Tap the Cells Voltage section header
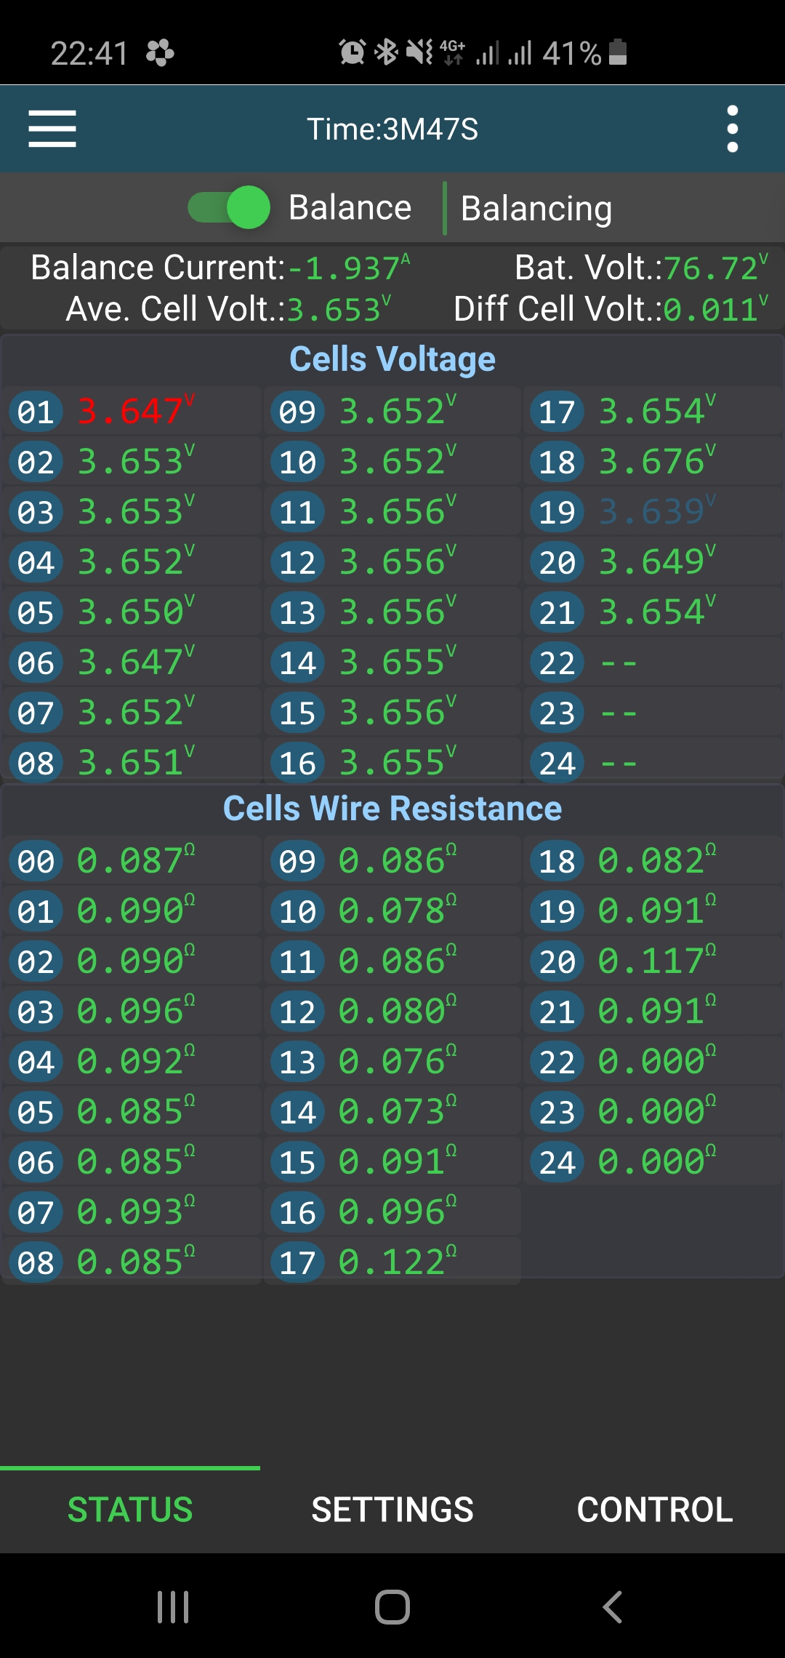The image size is (785, 1658). pyautogui.click(x=392, y=359)
